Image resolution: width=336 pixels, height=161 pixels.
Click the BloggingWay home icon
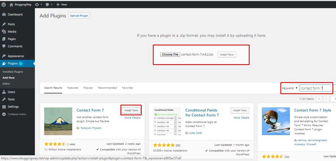coord(11,5)
